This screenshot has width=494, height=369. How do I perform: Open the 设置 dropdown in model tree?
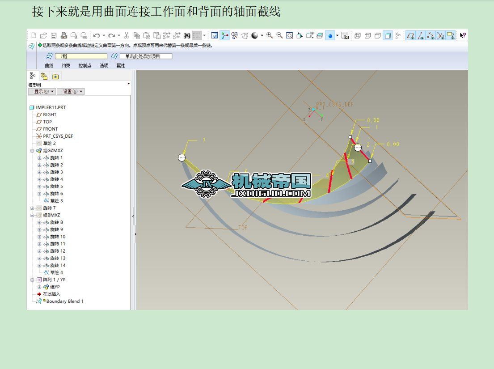tap(71, 91)
